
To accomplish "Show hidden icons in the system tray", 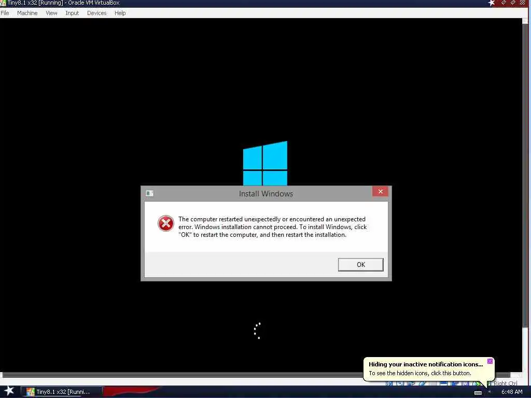I will (490, 392).
